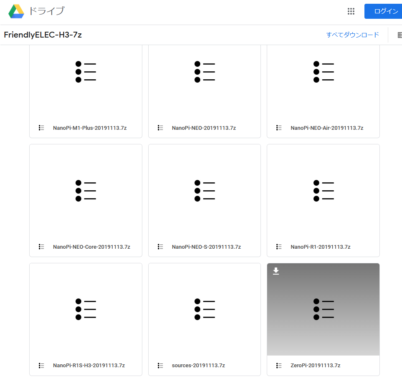Open NanoPi-R1S-H3-20191113.7z large preview
Image resolution: width=402 pixels, height=381 pixels.
[86, 309]
